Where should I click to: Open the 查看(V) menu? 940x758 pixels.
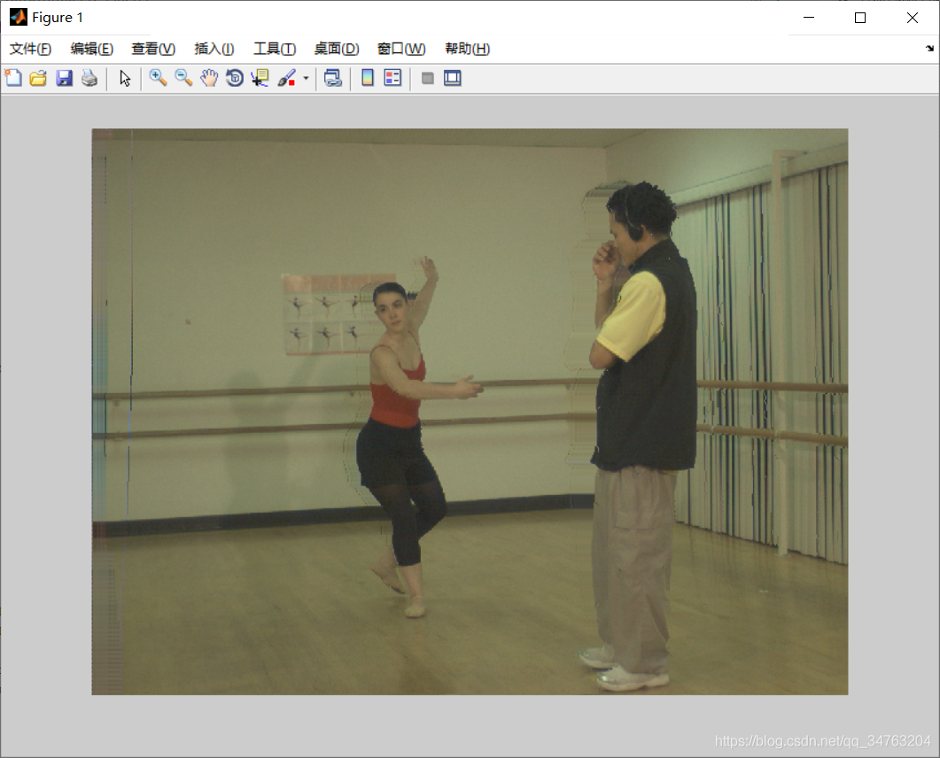pyautogui.click(x=153, y=49)
